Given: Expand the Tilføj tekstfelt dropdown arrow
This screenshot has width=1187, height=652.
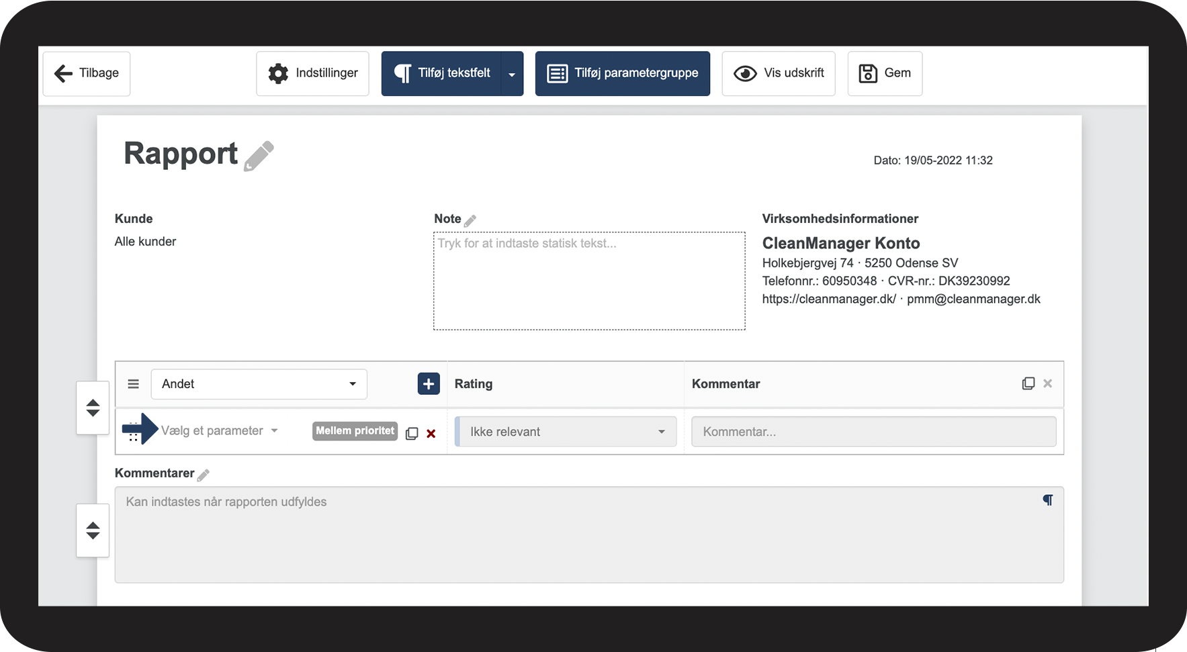Looking at the screenshot, I should (512, 74).
